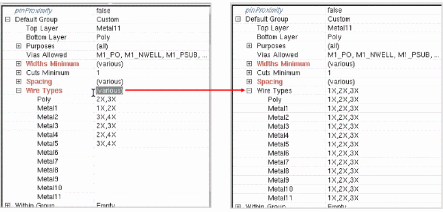Collapse Default Group in right panel

(x=238, y=19)
